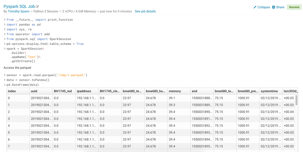Click the Share link text
The height and width of the screenshot is (152, 303).
tap(280, 7)
